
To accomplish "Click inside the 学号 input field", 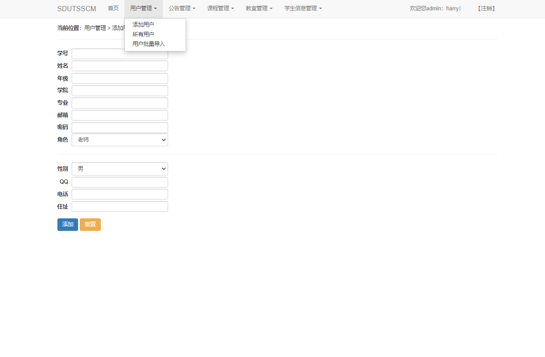I will click(x=119, y=53).
